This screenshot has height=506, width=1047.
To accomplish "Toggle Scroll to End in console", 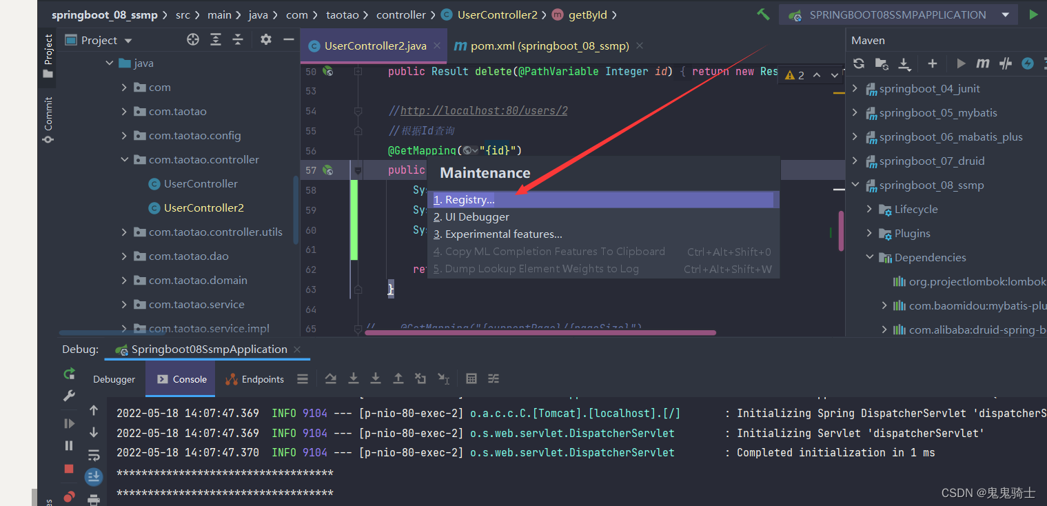I will (x=94, y=476).
